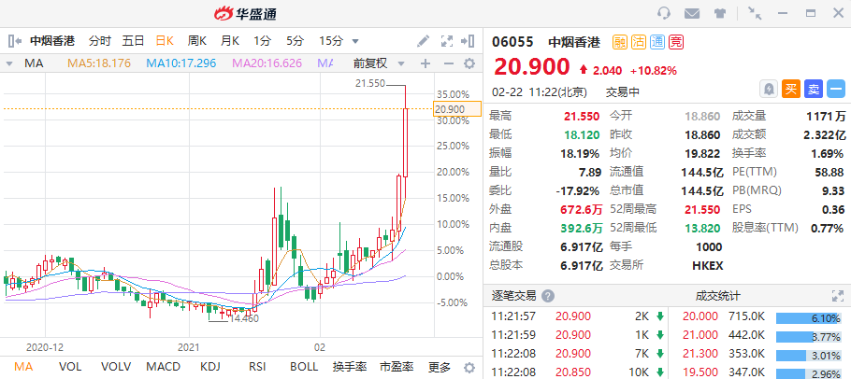Click the 华盛通 logo
Screen dimensions: 851x379
click(x=245, y=13)
